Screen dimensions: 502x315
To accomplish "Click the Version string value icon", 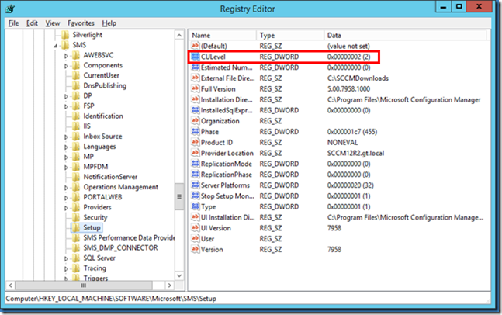I will coord(196,249).
